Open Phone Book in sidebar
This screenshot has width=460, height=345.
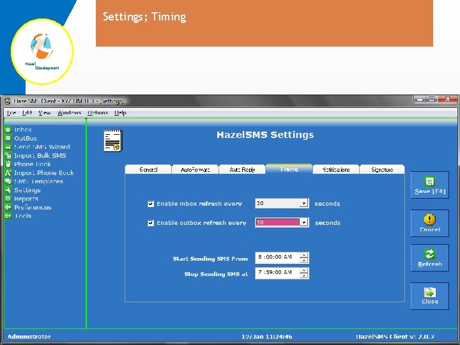click(33, 164)
